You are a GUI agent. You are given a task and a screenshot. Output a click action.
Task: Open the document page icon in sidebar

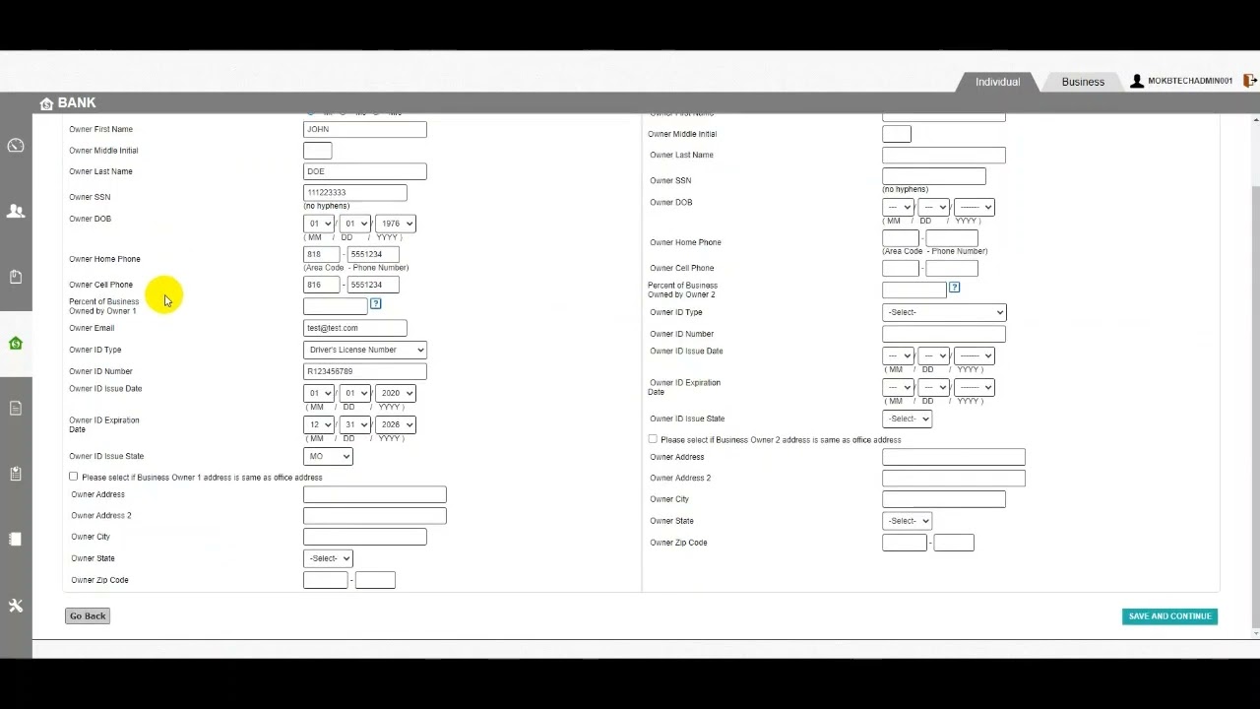tap(16, 408)
